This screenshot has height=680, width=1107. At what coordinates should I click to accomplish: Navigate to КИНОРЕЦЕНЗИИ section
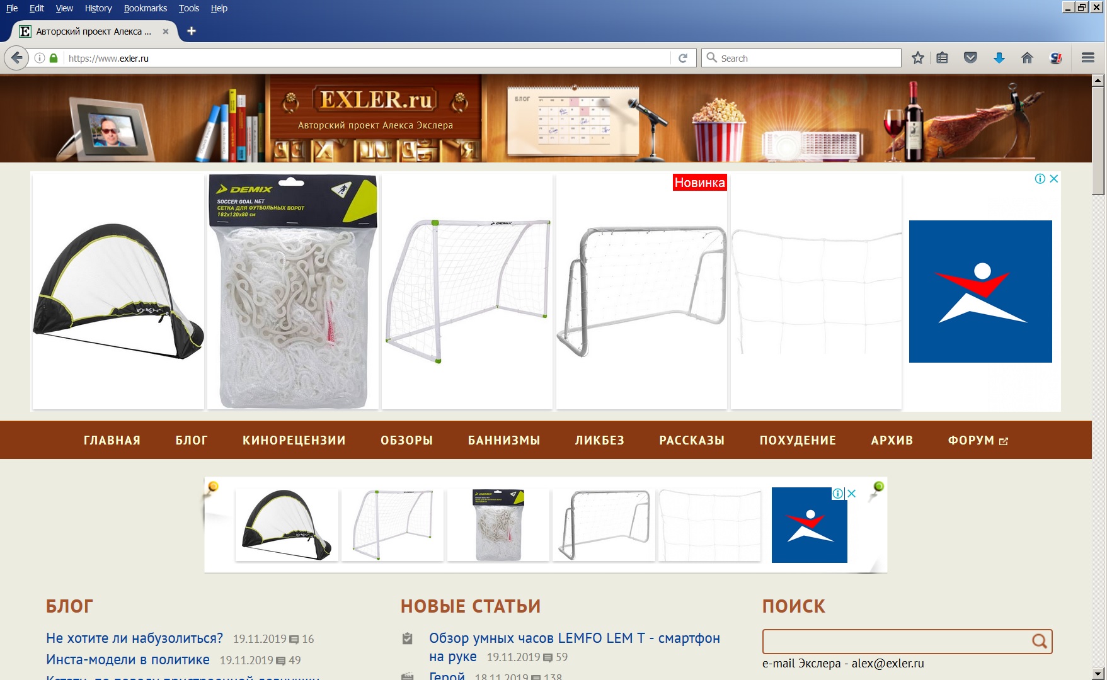294,440
